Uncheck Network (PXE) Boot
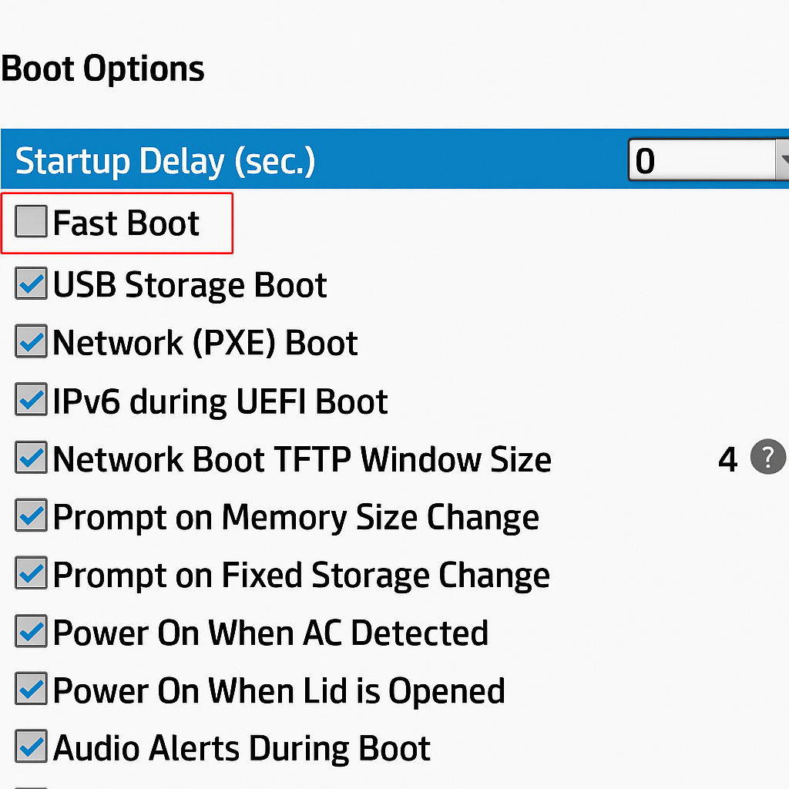 click(30, 341)
